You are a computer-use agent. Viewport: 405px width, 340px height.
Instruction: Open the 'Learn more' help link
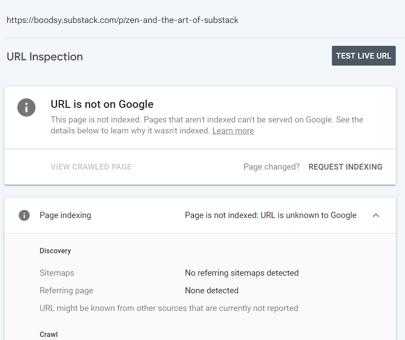(233, 130)
